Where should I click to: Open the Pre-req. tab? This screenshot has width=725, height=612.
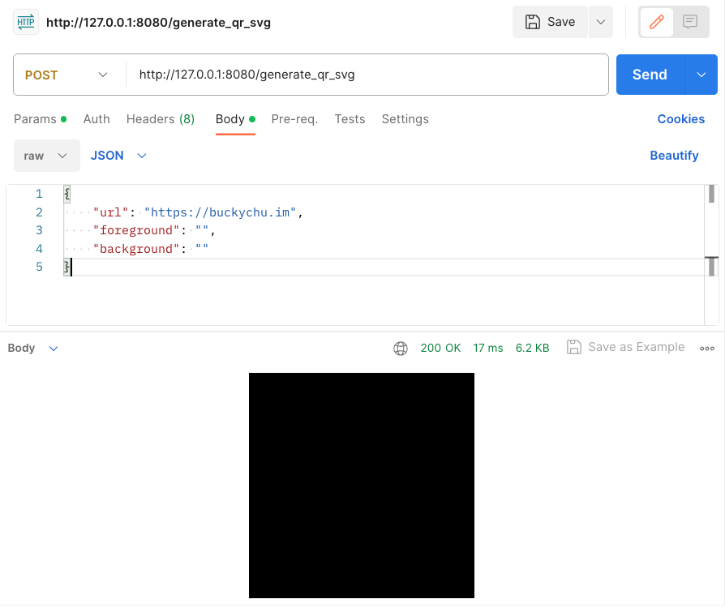coord(294,119)
